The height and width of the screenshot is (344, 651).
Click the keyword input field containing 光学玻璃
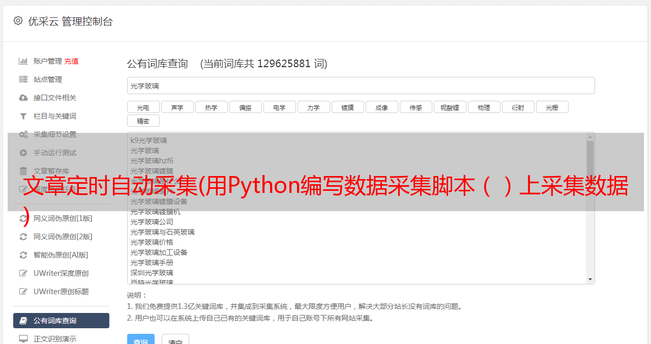pos(361,86)
